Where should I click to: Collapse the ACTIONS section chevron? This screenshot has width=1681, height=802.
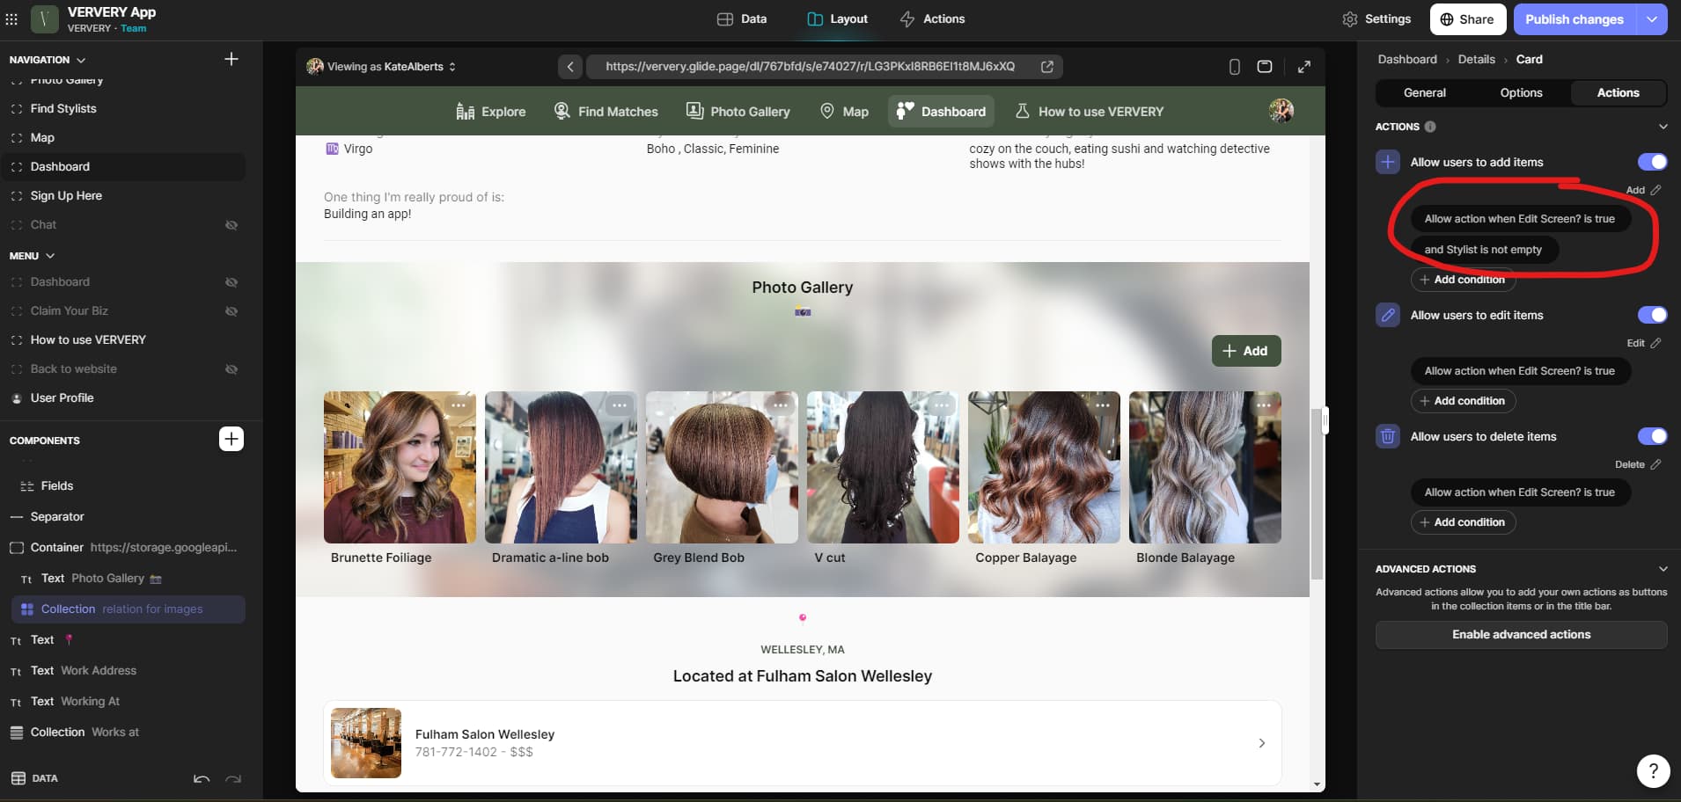1663,127
